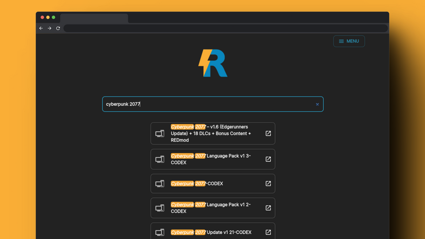
Task: Select the browser tab
Action: 94,18
